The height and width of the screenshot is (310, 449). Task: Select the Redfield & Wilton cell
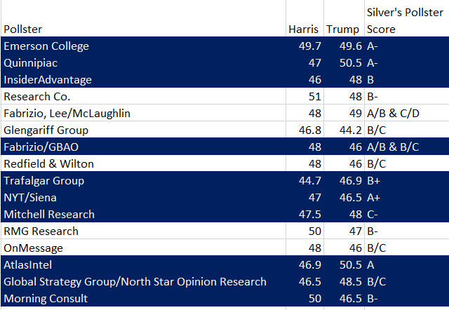click(x=143, y=163)
